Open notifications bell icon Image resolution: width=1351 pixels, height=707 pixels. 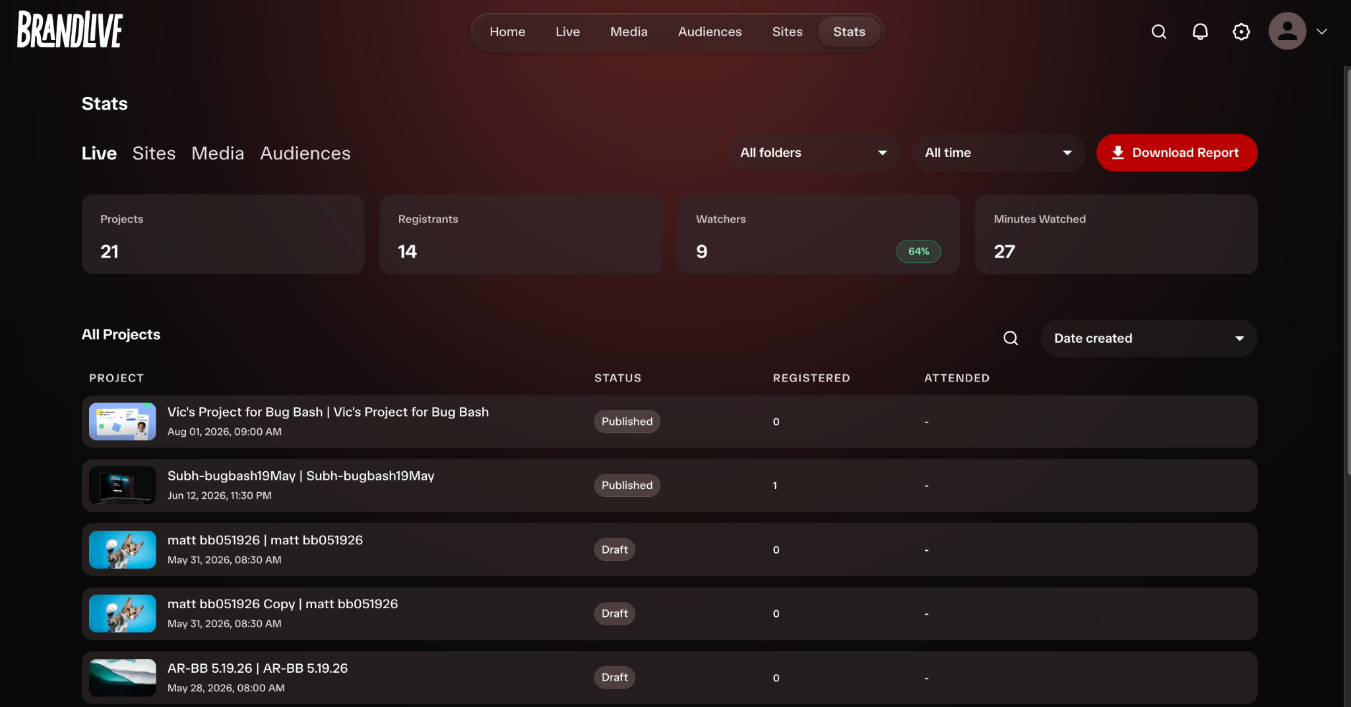pos(1200,32)
